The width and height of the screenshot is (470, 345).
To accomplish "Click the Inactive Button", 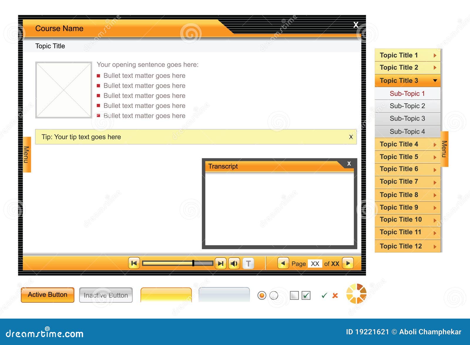I will click(106, 295).
